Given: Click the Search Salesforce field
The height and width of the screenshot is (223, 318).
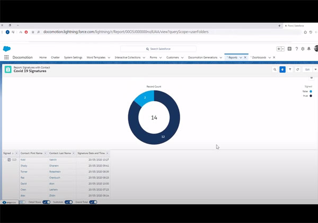Looking at the screenshot, I should click(x=159, y=49).
